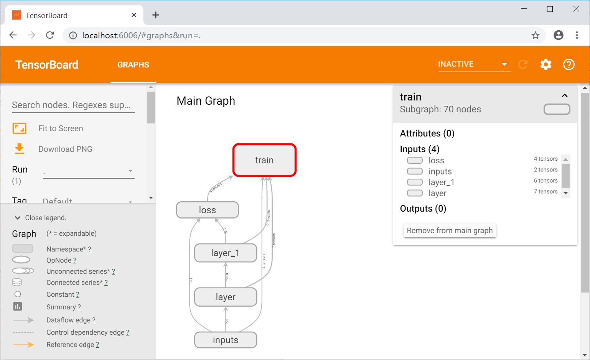Select the TensorBoard browser tab

pyautogui.click(x=74, y=15)
